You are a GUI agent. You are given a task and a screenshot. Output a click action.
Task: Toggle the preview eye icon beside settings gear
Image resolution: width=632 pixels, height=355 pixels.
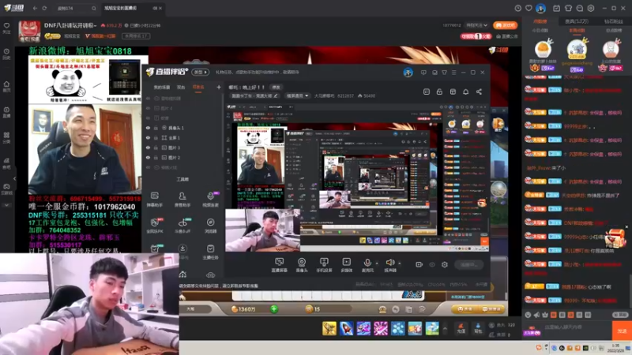[432, 264]
